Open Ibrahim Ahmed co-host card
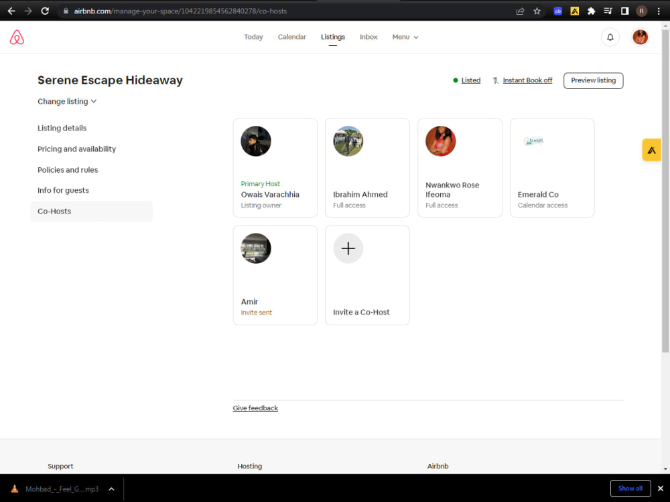The image size is (670, 502). click(x=367, y=168)
